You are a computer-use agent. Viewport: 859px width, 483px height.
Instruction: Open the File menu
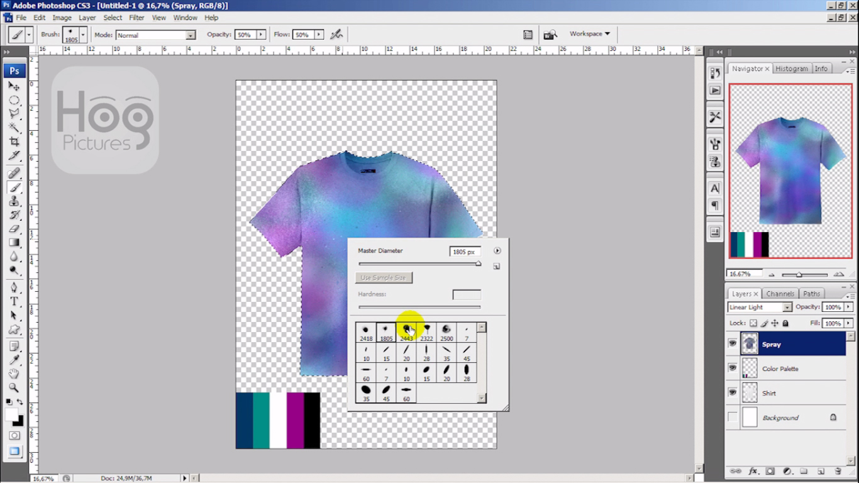point(21,18)
